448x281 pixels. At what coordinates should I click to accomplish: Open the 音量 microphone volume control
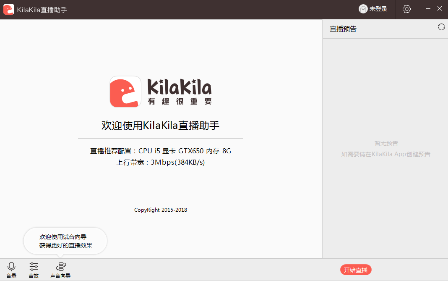(x=11, y=270)
